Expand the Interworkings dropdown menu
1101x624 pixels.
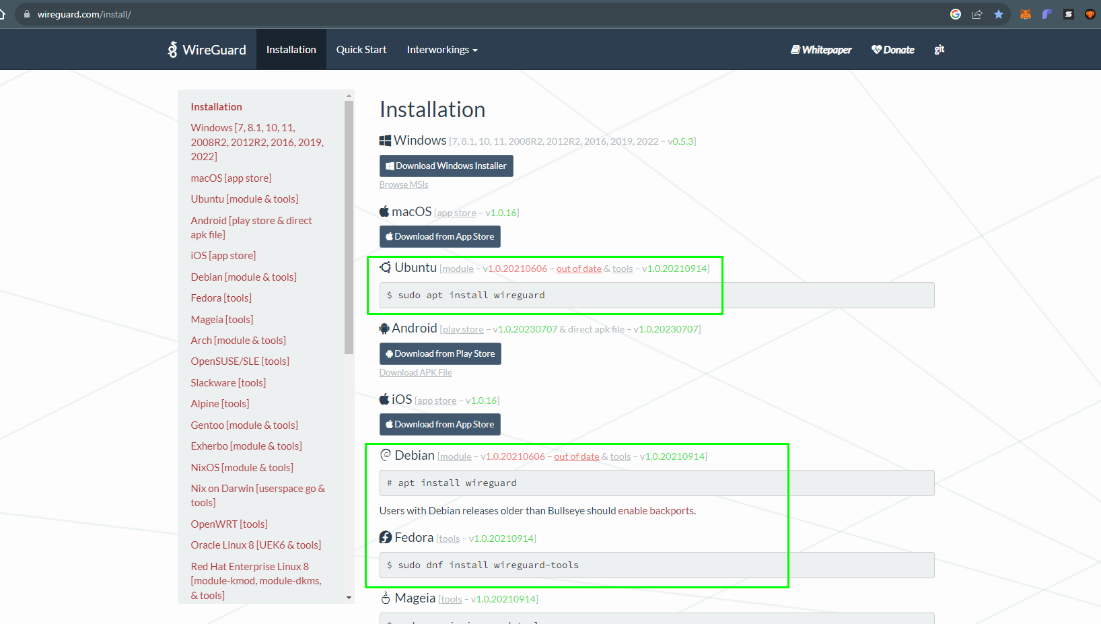click(442, 50)
